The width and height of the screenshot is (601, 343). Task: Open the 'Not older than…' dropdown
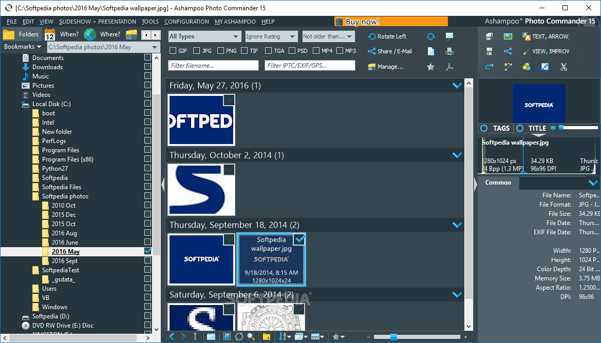(x=328, y=36)
